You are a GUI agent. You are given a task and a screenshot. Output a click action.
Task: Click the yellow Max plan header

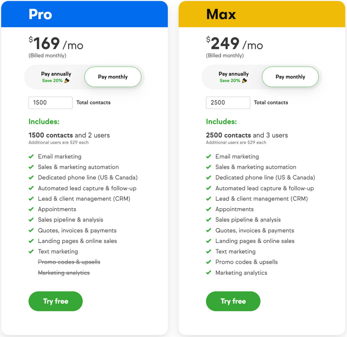(x=262, y=14)
